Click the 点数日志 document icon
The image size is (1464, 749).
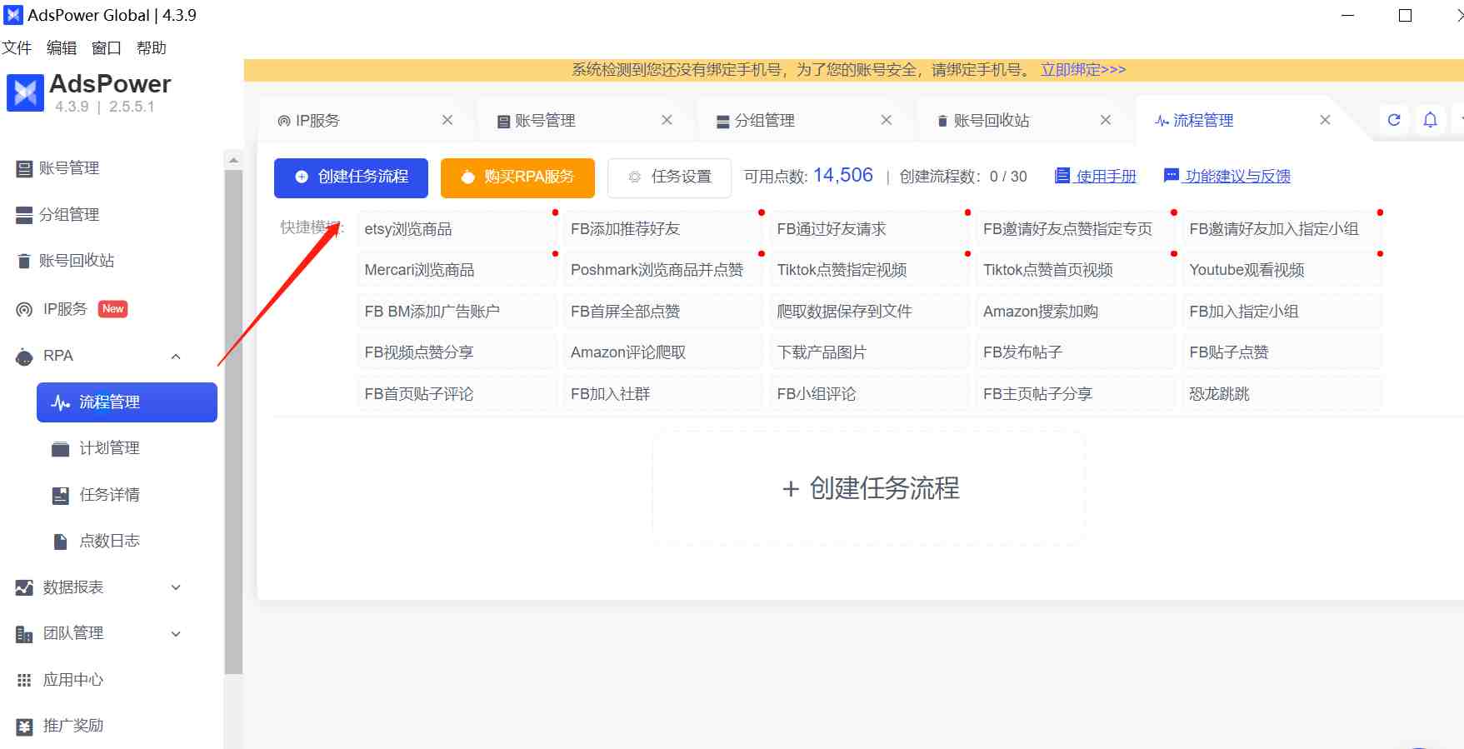pyautogui.click(x=60, y=542)
